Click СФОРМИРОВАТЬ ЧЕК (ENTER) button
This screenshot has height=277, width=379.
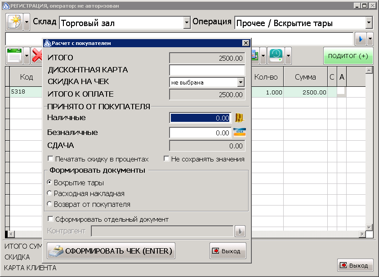coord(111,251)
